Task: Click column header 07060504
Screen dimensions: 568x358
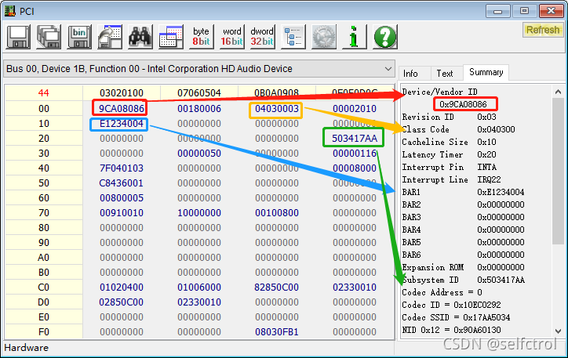Action: tap(199, 93)
